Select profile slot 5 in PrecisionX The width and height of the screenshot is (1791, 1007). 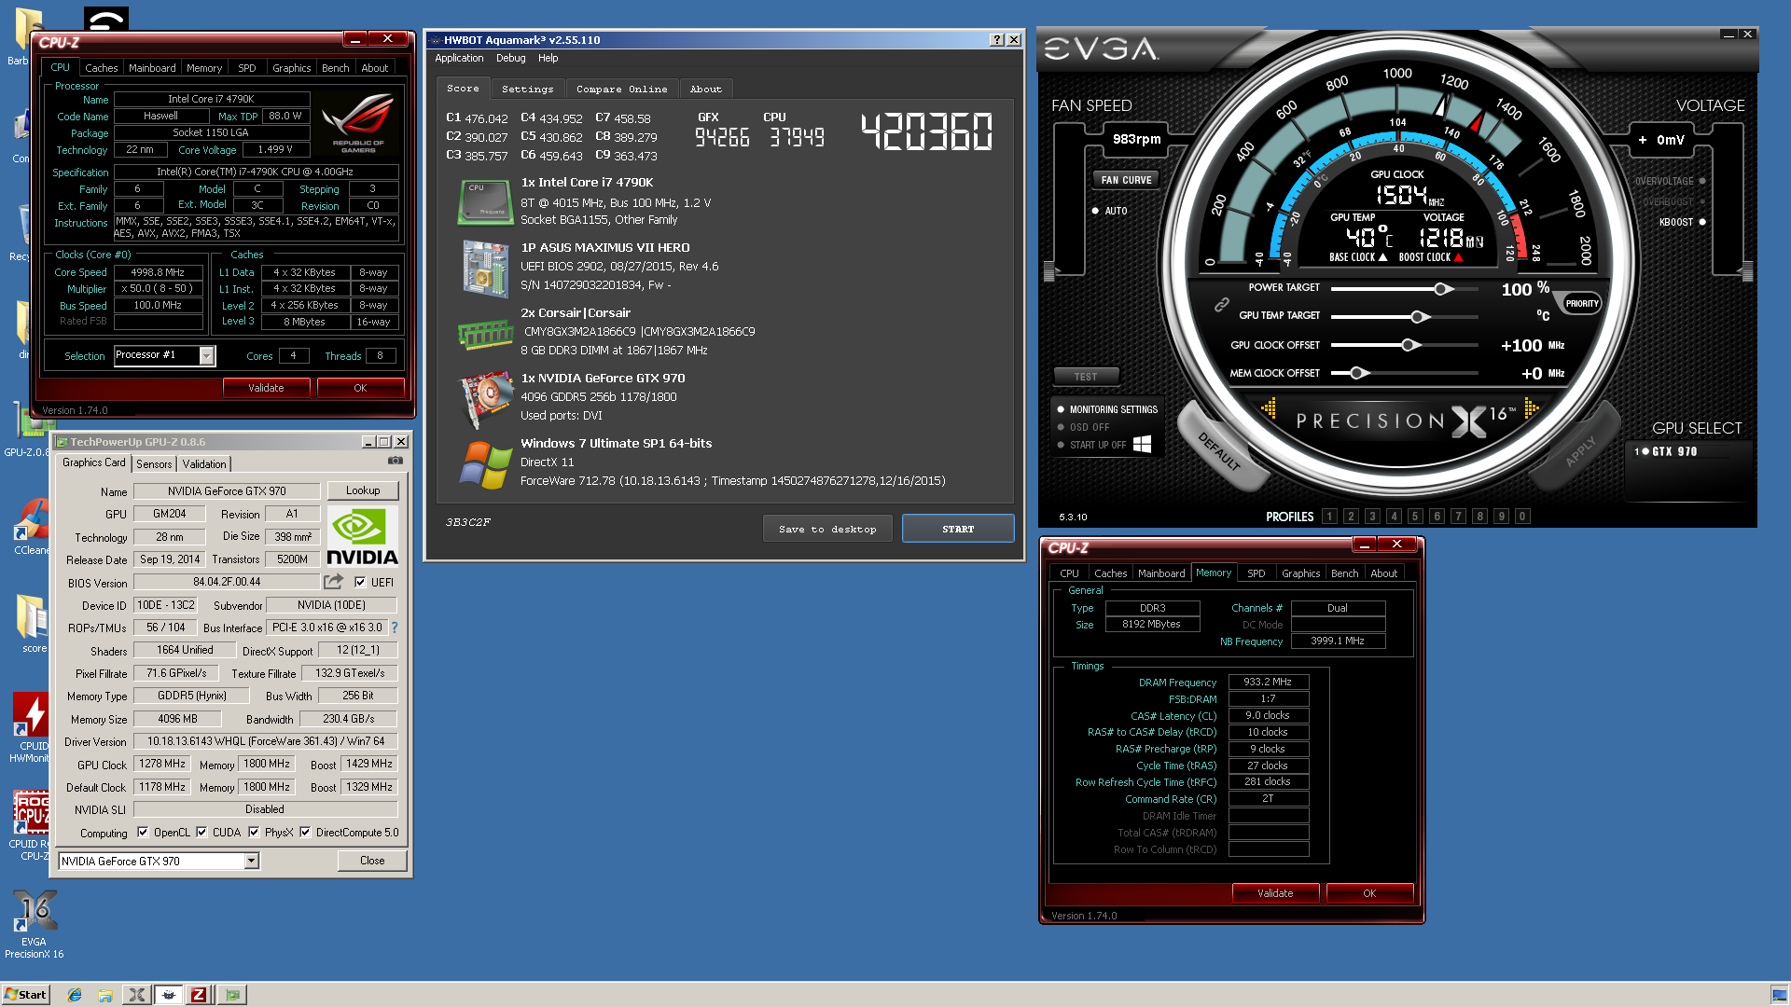[1415, 516]
